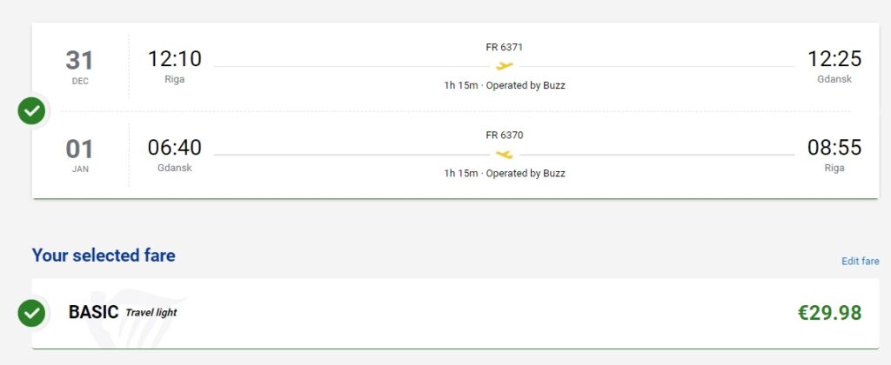The image size is (891, 365).
Task: Click flight number FR 6371
Action: click(x=504, y=47)
